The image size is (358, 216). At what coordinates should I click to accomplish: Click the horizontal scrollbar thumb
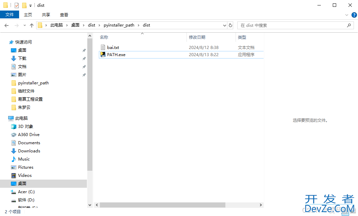(163, 205)
